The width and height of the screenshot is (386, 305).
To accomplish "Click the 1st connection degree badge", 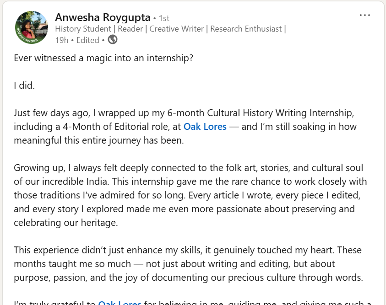I will pyautogui.click(x=163, y=18).
